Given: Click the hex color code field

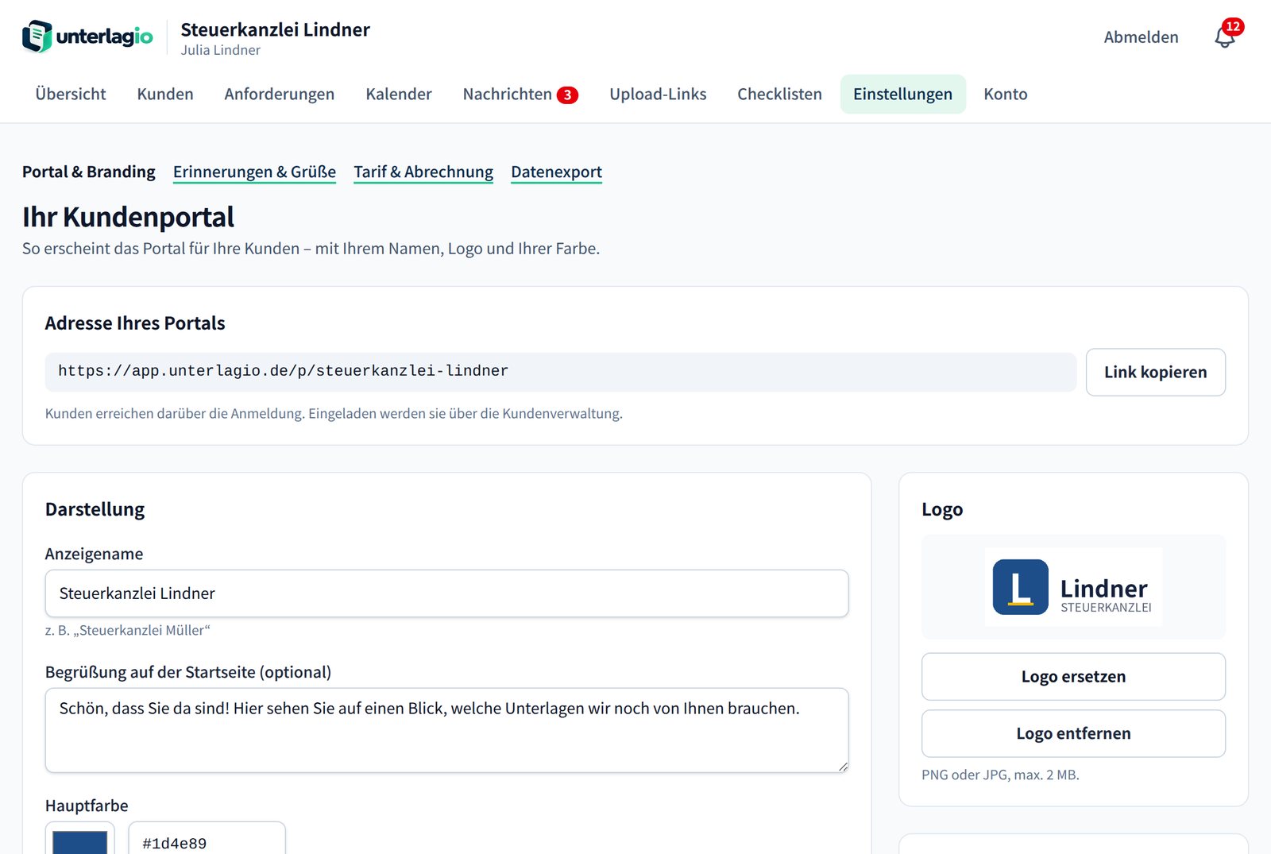Looking at the screenshot, I should [207, 840].
